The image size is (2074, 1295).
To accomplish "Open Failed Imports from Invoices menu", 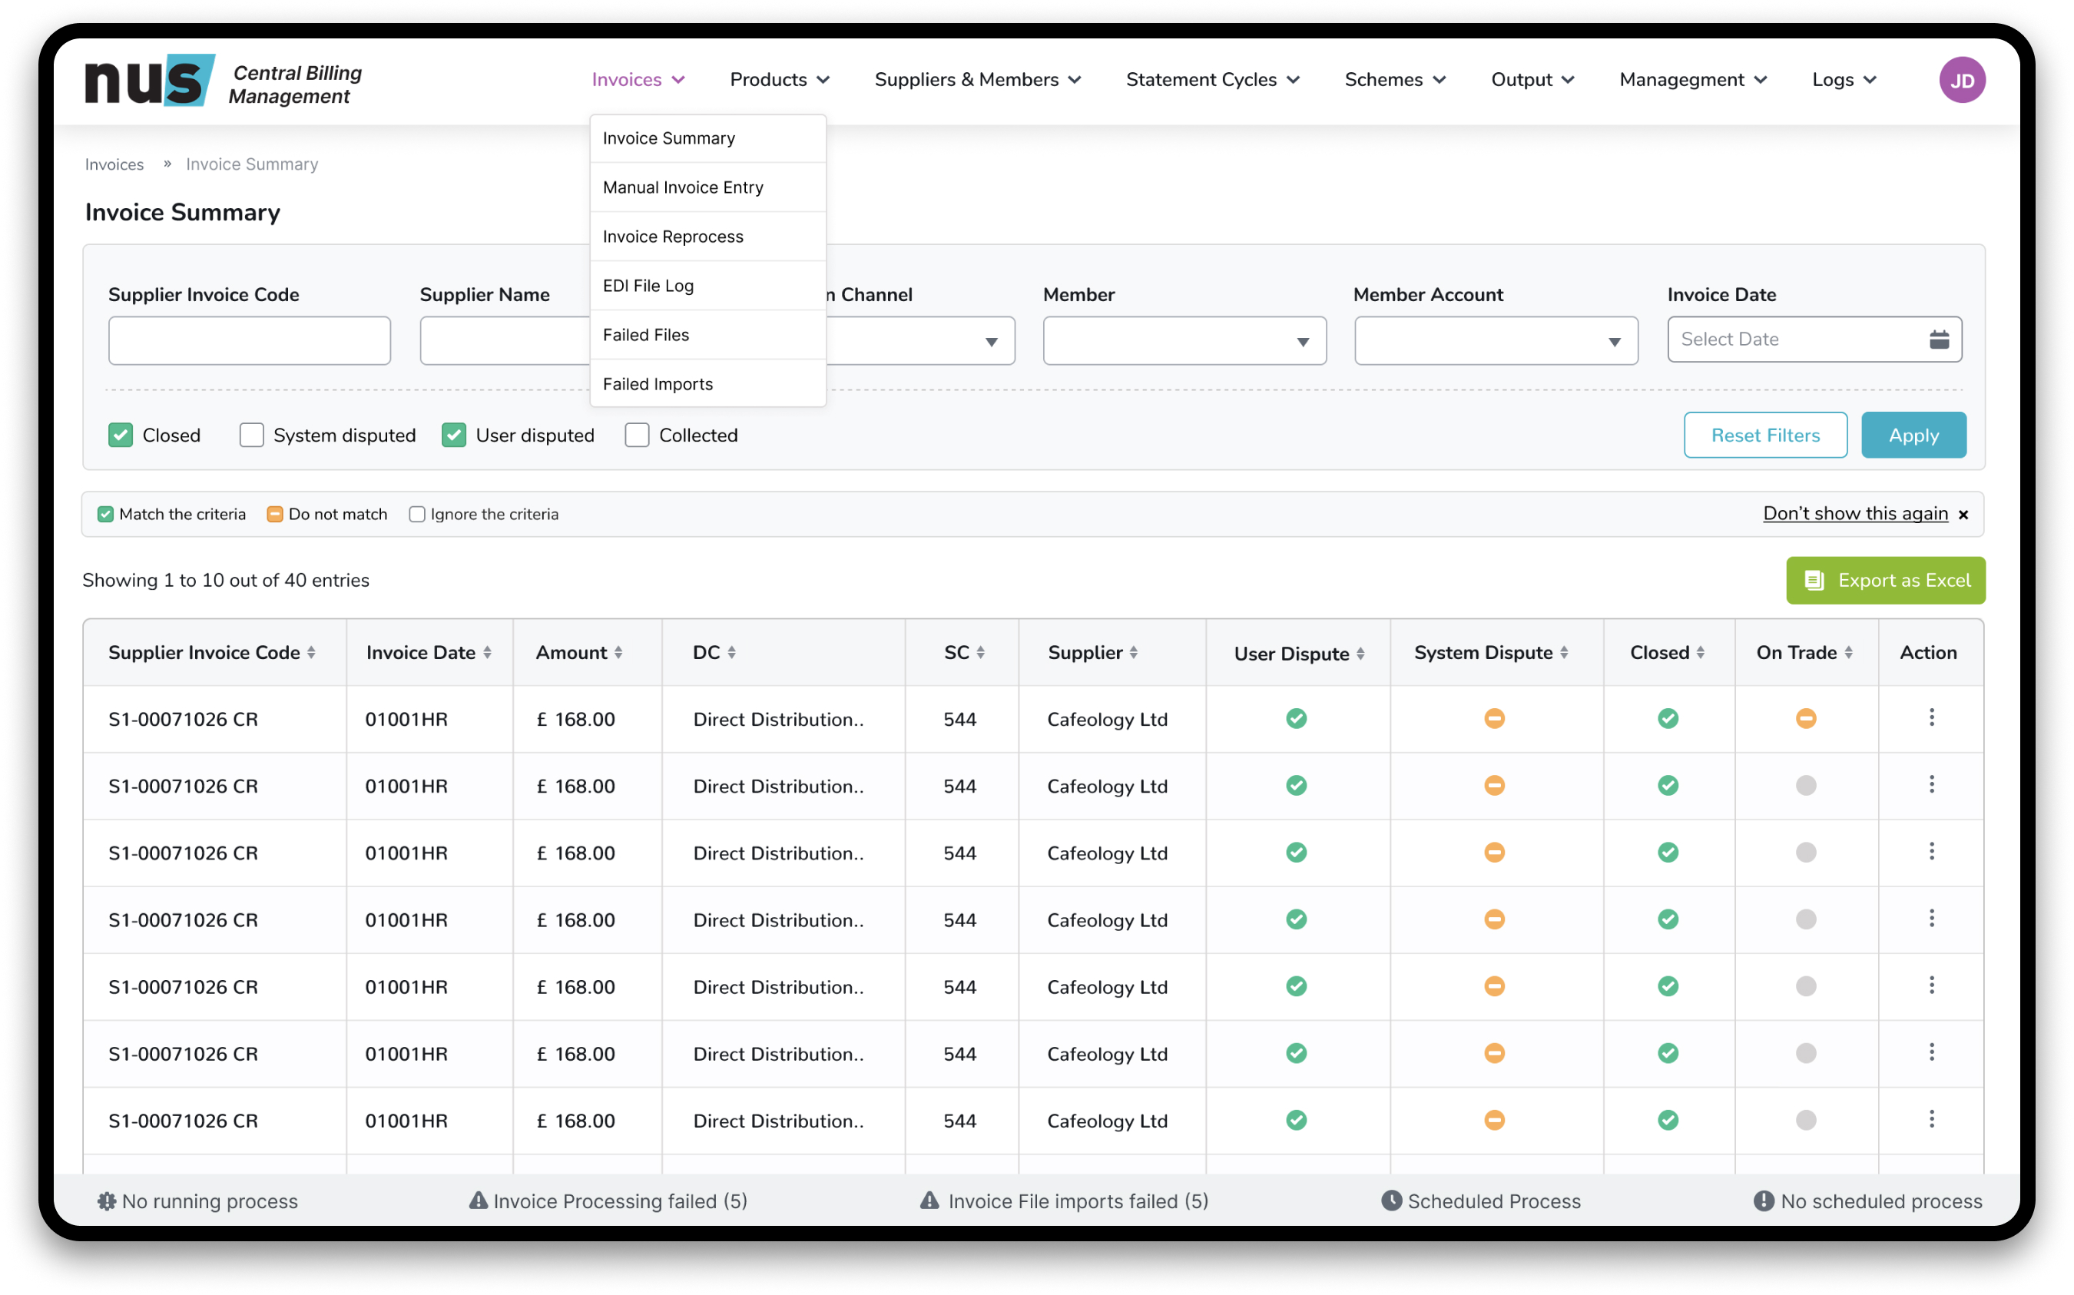I will [x=657, y=384].
